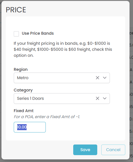Click the highlighted 10.00 amount text
Image resolution: width=133 pixels, height=162 pixels.
coord(22,127)
